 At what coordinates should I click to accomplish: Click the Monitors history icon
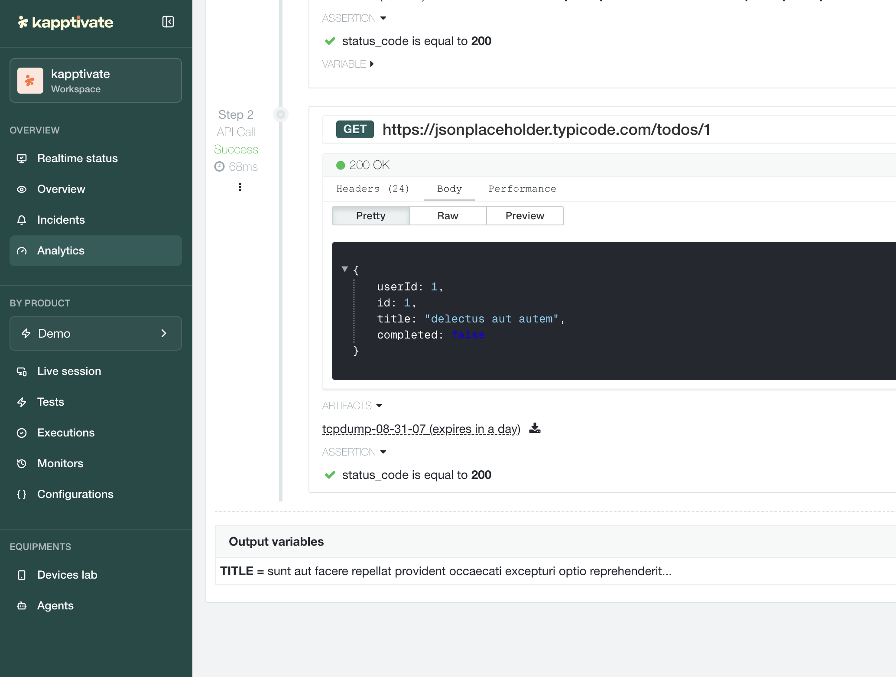click(x=22, y=464)
